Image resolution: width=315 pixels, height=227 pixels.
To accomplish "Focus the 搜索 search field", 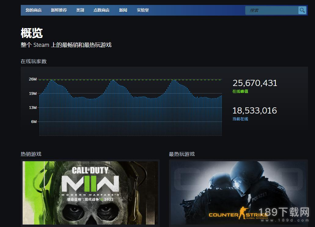I will 272,10.
